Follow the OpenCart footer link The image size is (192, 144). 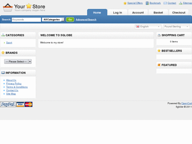point(186,103)
